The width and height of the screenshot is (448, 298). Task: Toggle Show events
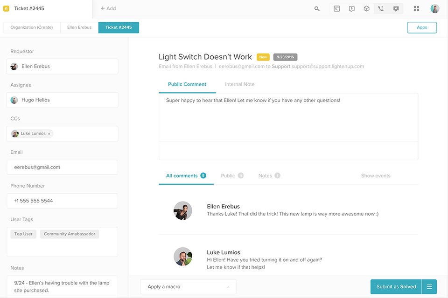(x=376, y=176)
